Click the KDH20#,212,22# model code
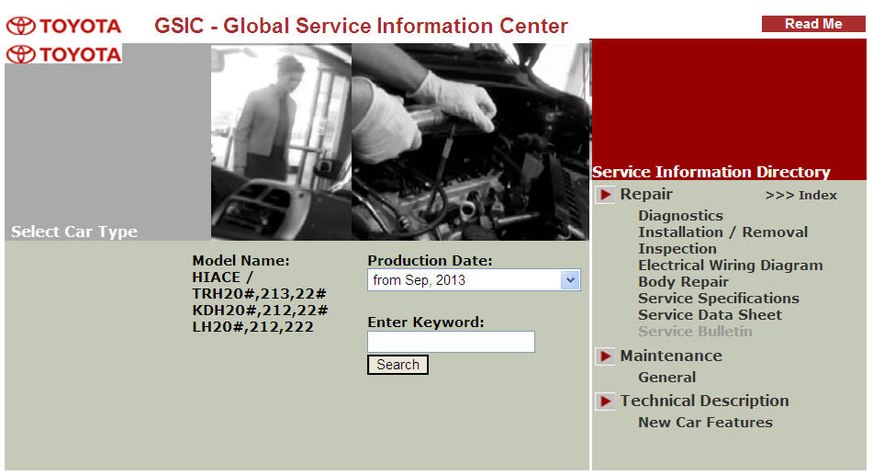 click(x=260, y=311)
